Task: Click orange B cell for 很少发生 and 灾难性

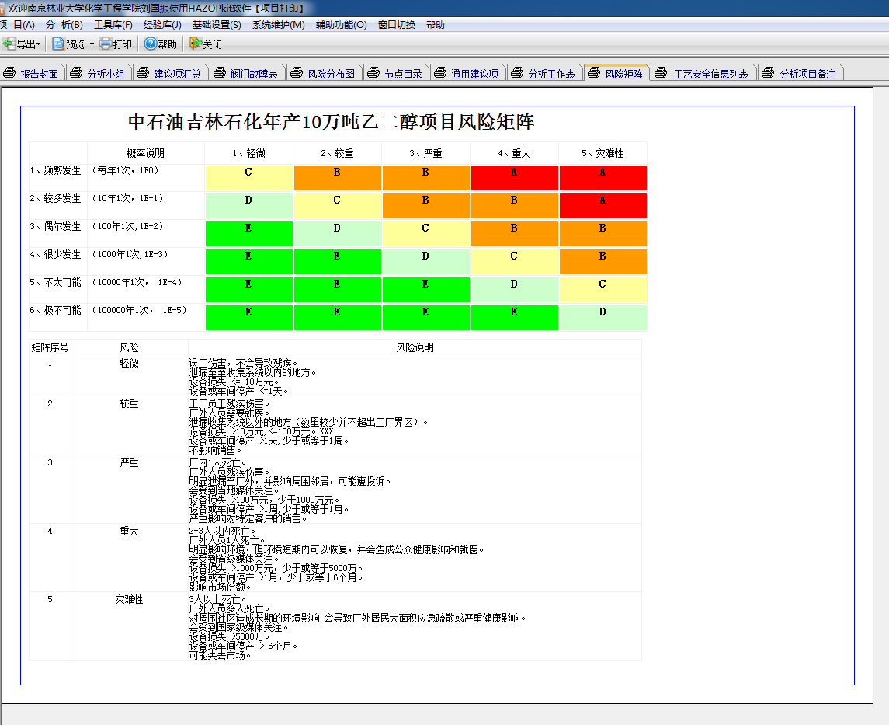Action: 603,262
